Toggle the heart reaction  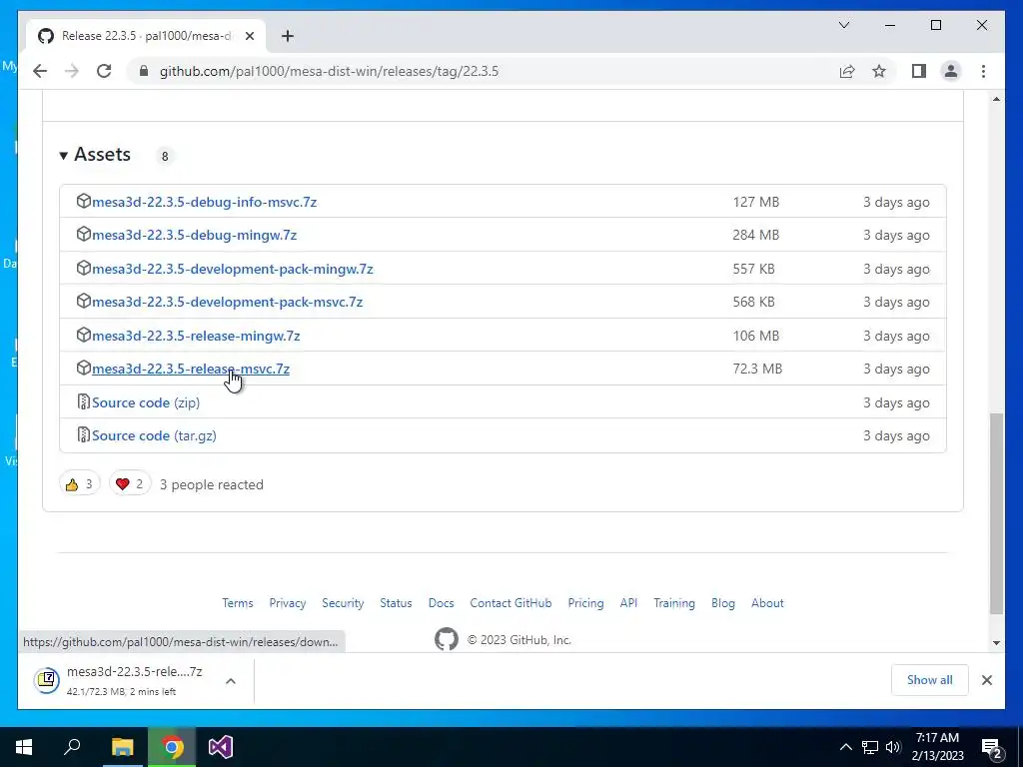tap(130, 484)
